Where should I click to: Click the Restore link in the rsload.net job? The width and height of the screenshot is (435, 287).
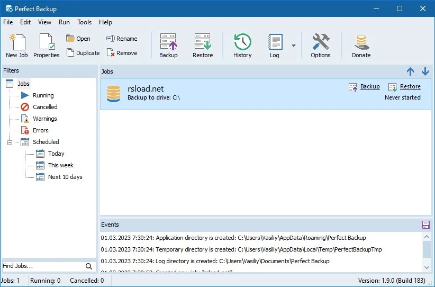tap(410, 86)
